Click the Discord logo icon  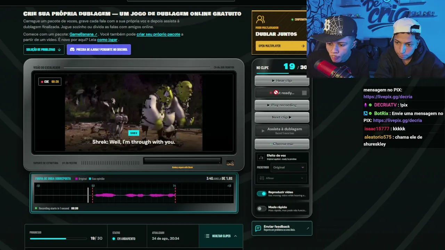pos(72,50)
